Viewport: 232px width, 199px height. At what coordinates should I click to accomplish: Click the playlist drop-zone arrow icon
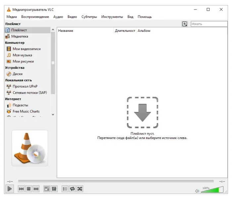coord(143,112)
